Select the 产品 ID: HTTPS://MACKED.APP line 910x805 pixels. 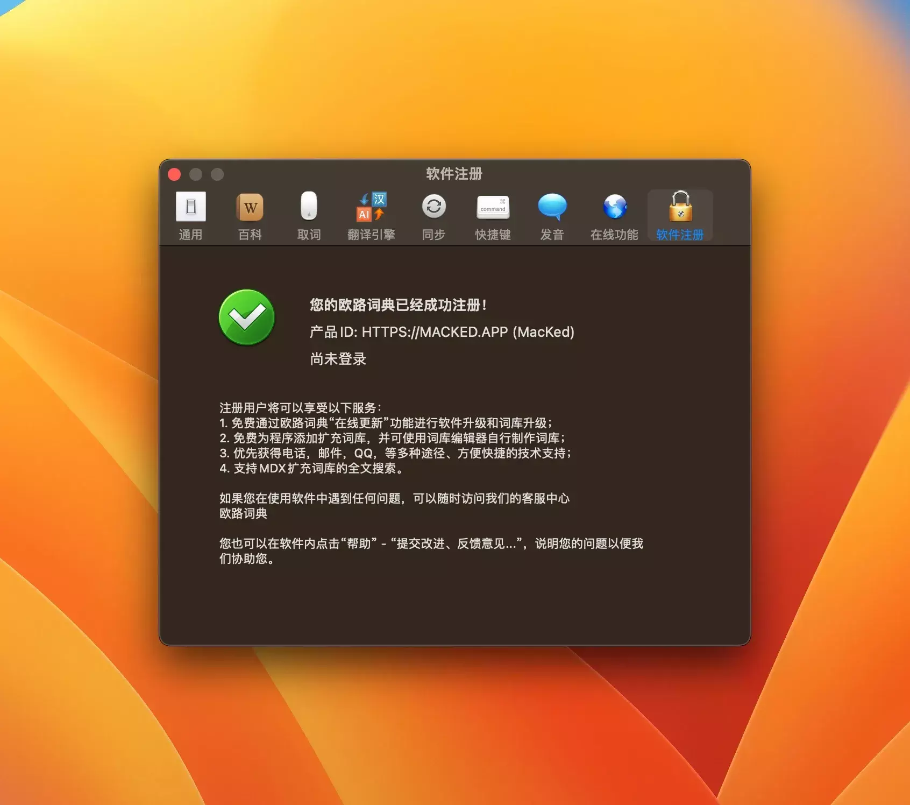tap(442, 332)
